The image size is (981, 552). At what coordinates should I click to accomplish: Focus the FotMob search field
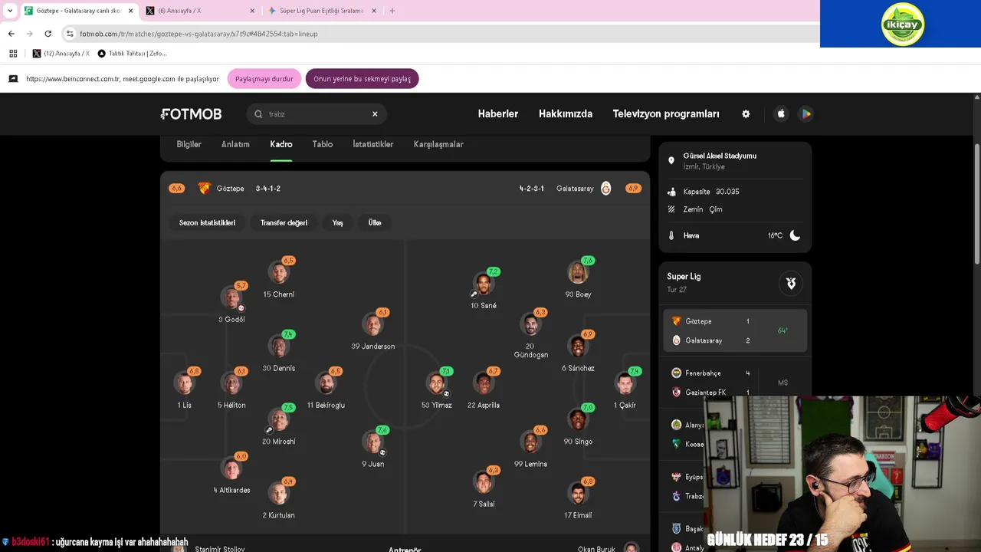316,114
